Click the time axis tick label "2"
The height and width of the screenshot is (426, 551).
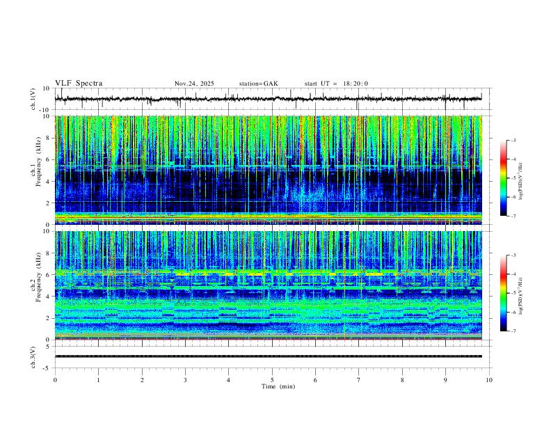click(x=142, y=380)
